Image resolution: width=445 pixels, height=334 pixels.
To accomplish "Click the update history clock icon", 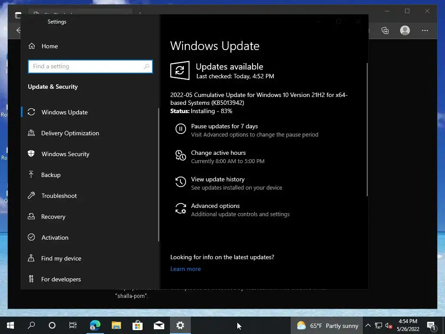I will 181,182.
